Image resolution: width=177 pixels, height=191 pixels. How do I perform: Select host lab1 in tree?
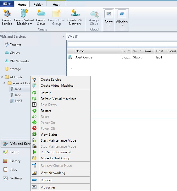[20, 89]
